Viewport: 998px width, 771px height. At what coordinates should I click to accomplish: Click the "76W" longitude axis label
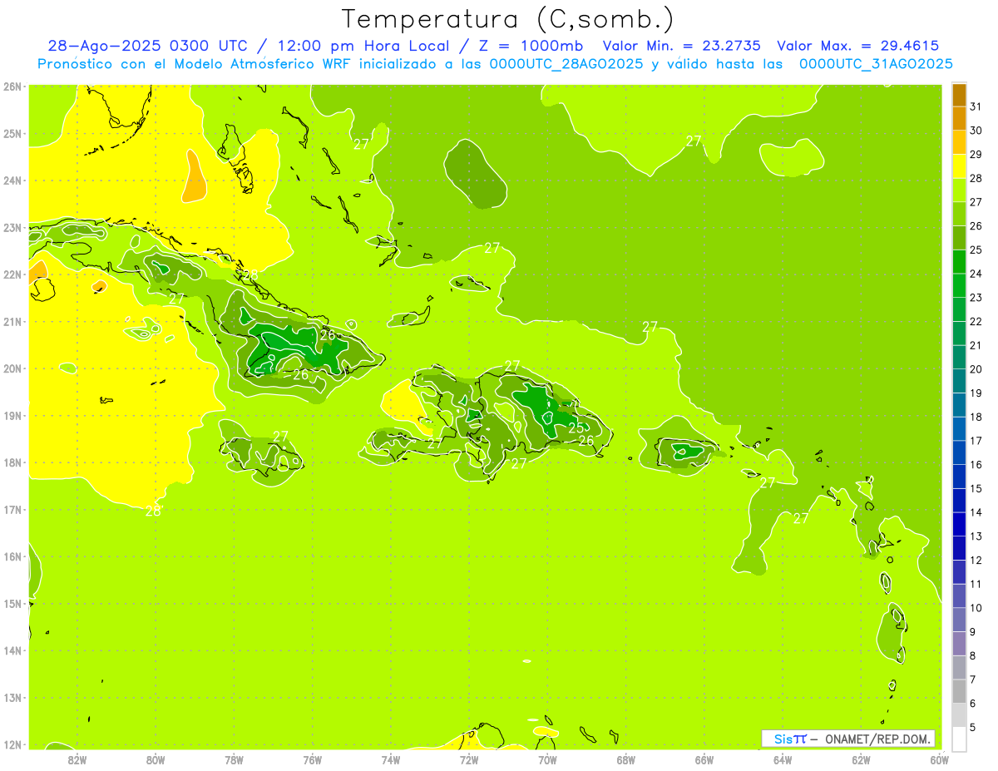pos(313,759)
